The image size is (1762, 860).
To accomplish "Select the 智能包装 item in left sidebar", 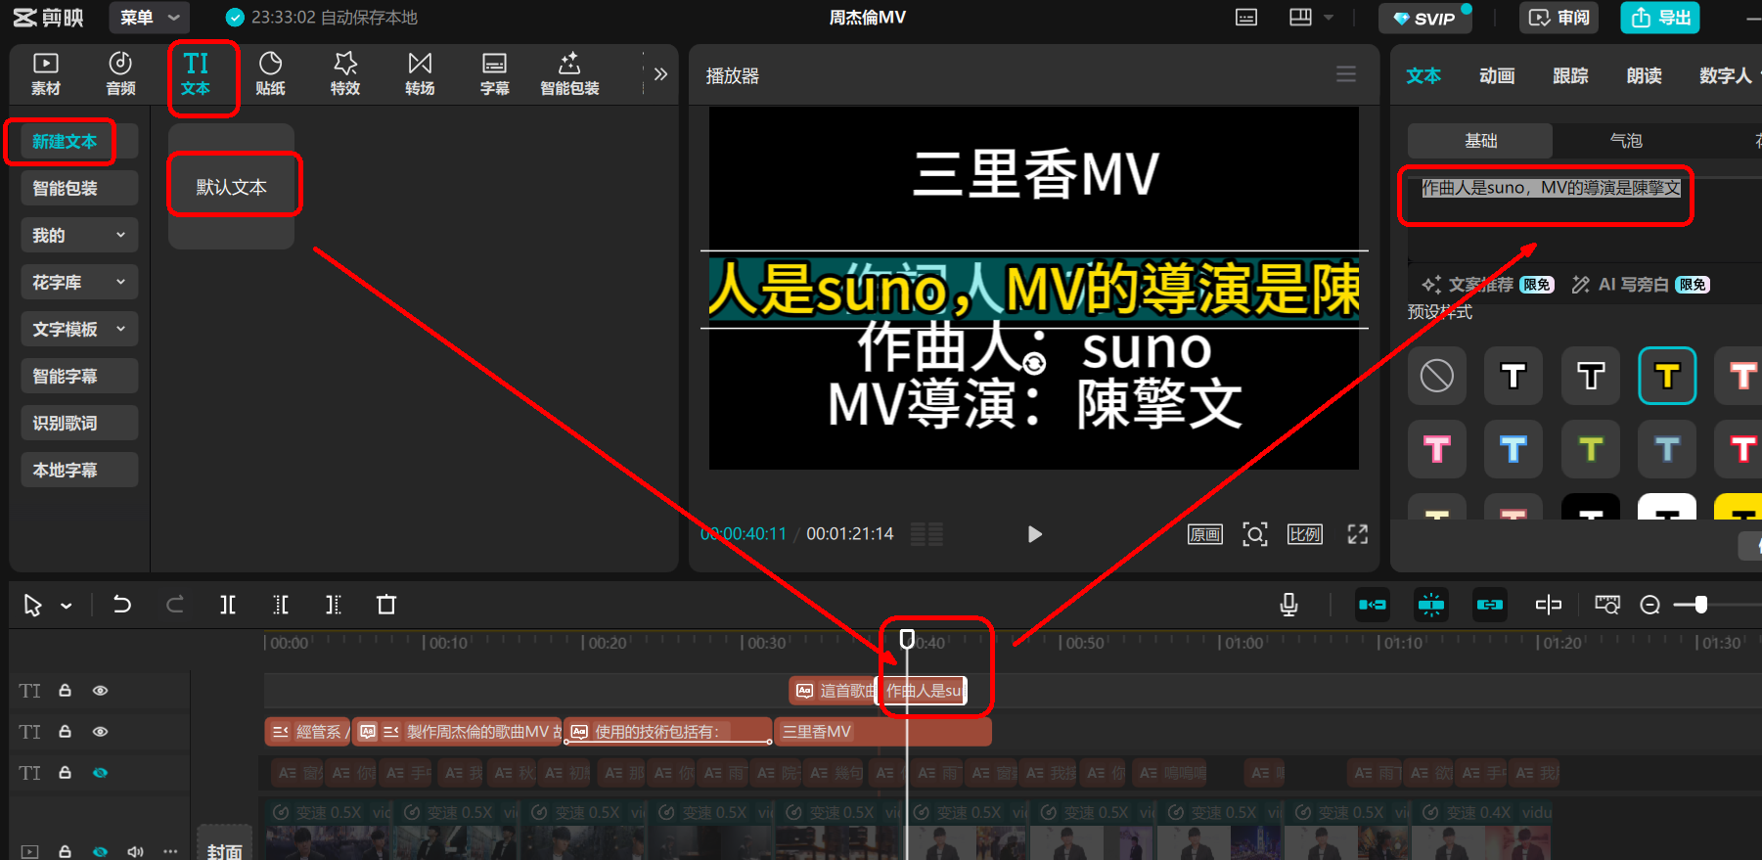I will pyautogui.click(x=79, y=189).
